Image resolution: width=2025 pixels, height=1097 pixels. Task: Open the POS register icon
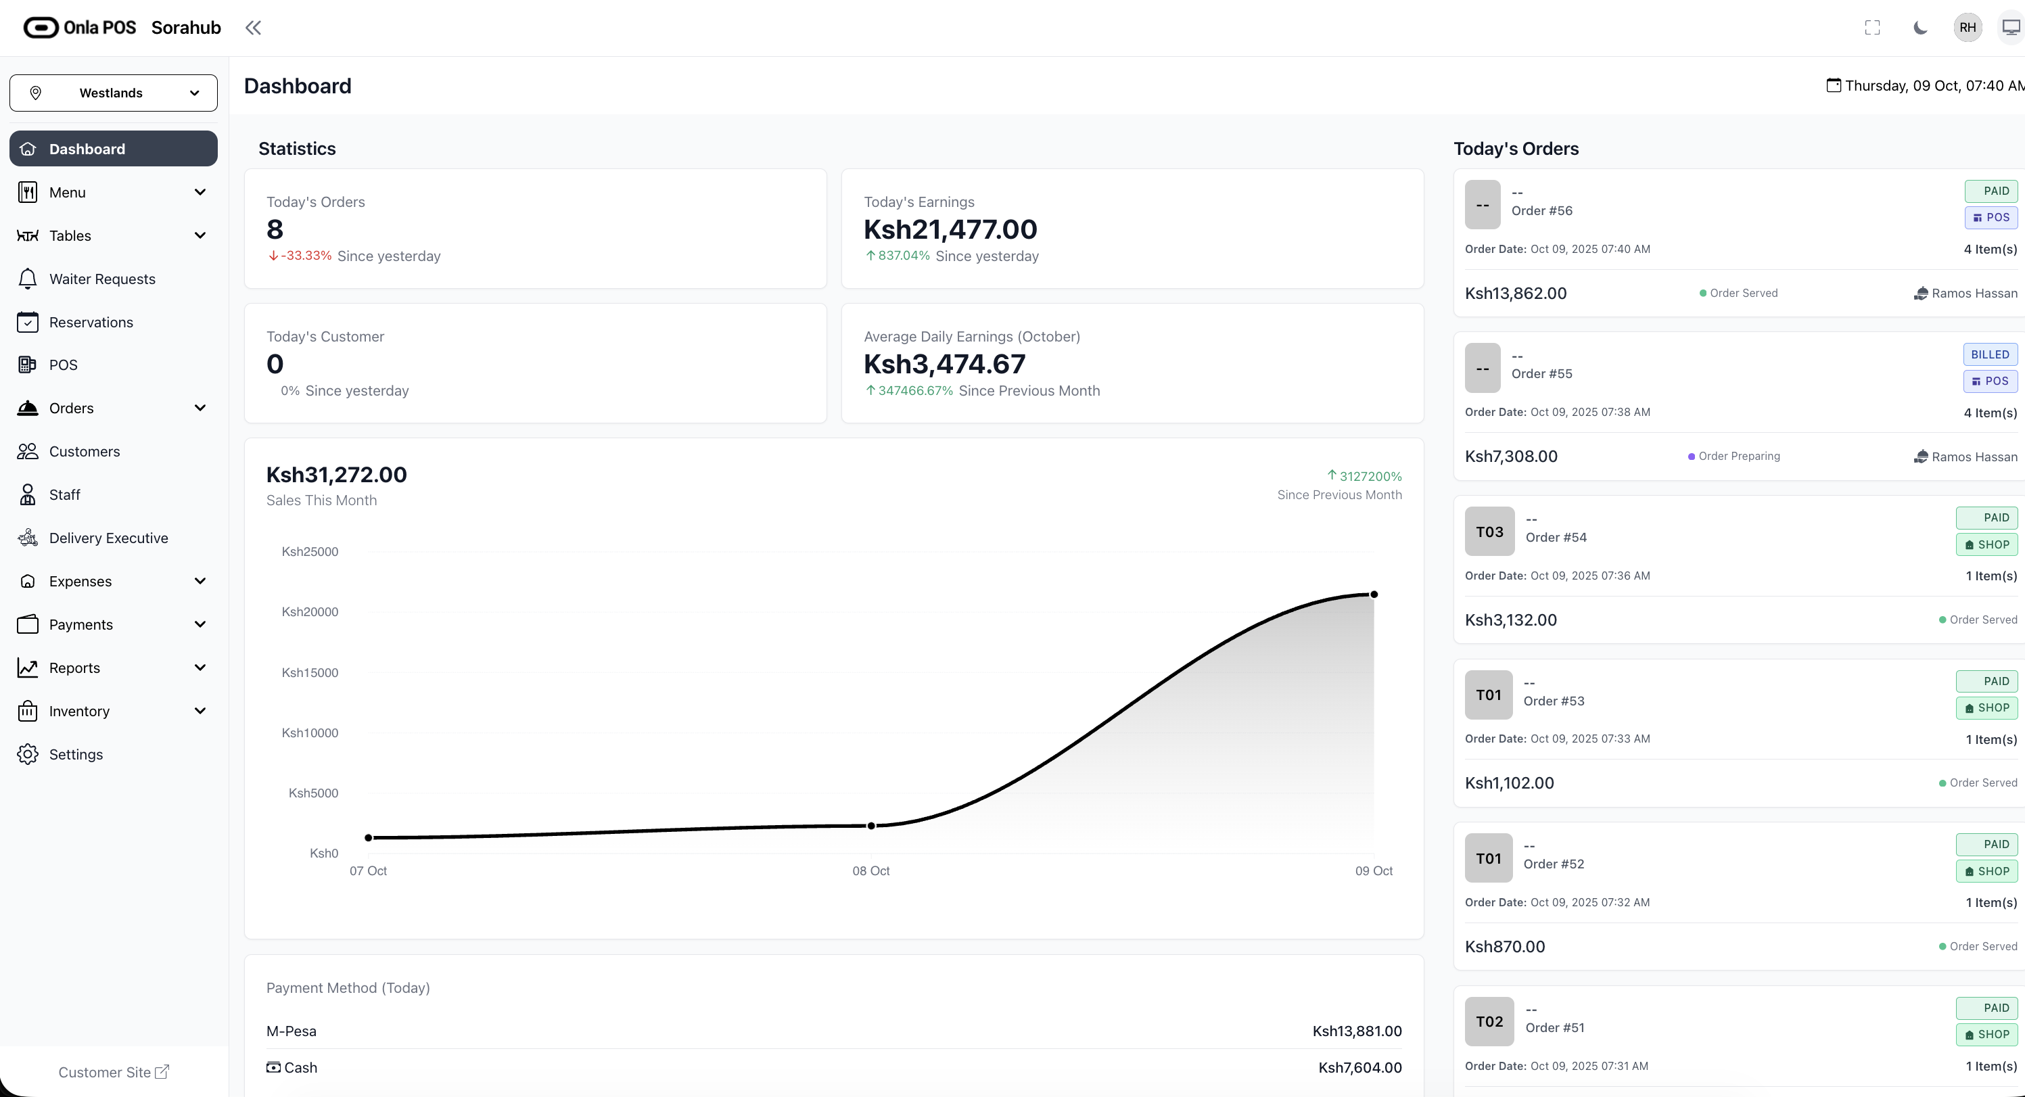coord(28,365)
